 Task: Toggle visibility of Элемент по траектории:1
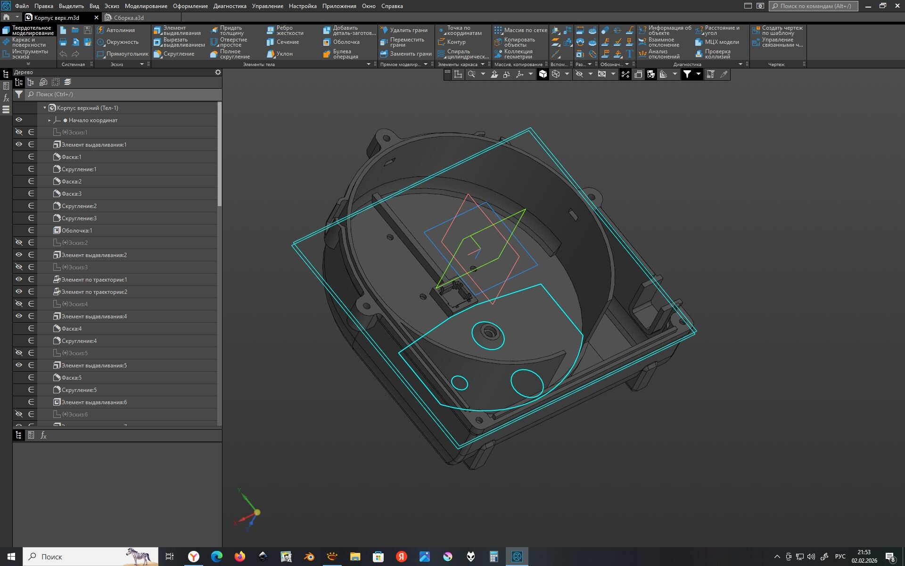19,279
